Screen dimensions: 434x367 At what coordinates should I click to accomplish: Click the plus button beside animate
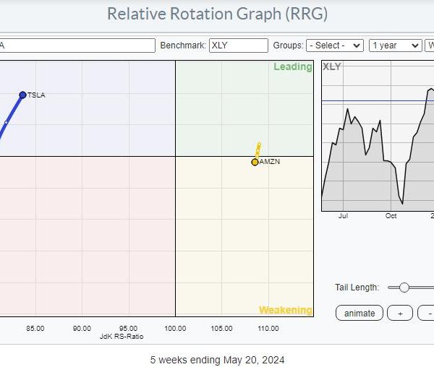(400, 313)
